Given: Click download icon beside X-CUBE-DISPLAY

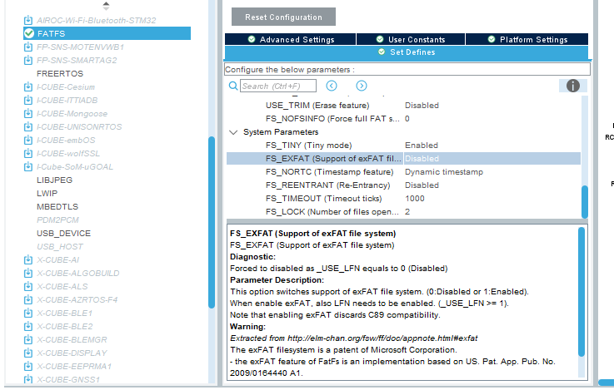Looking at the screenshot, I should pyautogui.click(x=28, y=353).
